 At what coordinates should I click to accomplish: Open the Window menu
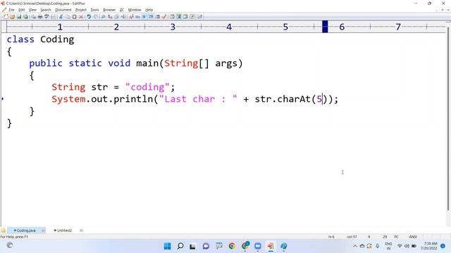point(135,10)
